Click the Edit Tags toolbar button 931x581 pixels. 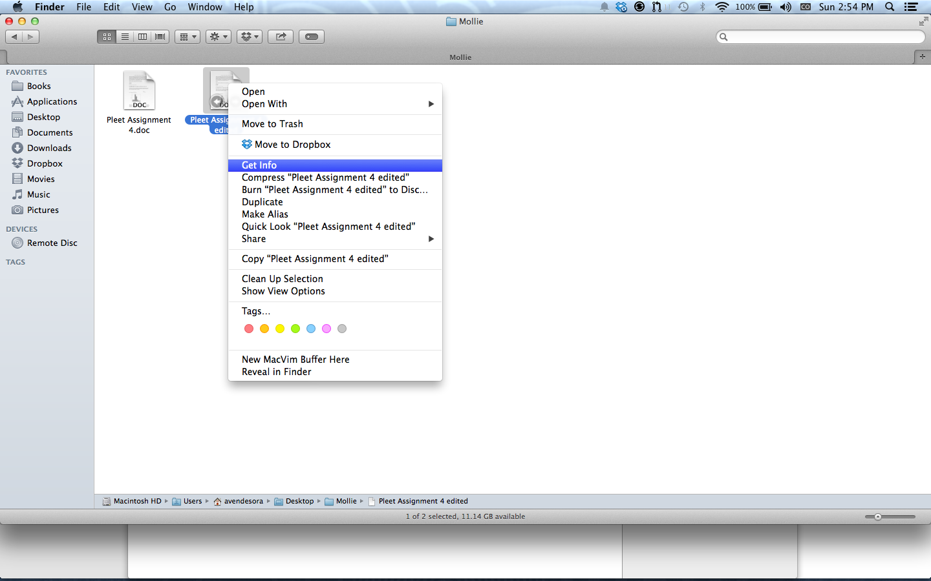point(311,37)
